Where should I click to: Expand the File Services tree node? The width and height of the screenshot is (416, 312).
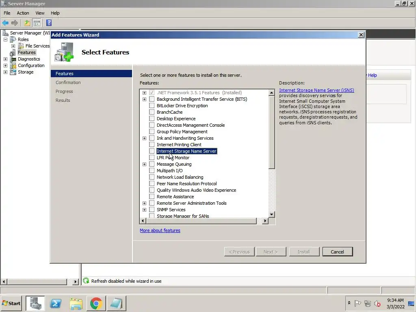[13, 46]
